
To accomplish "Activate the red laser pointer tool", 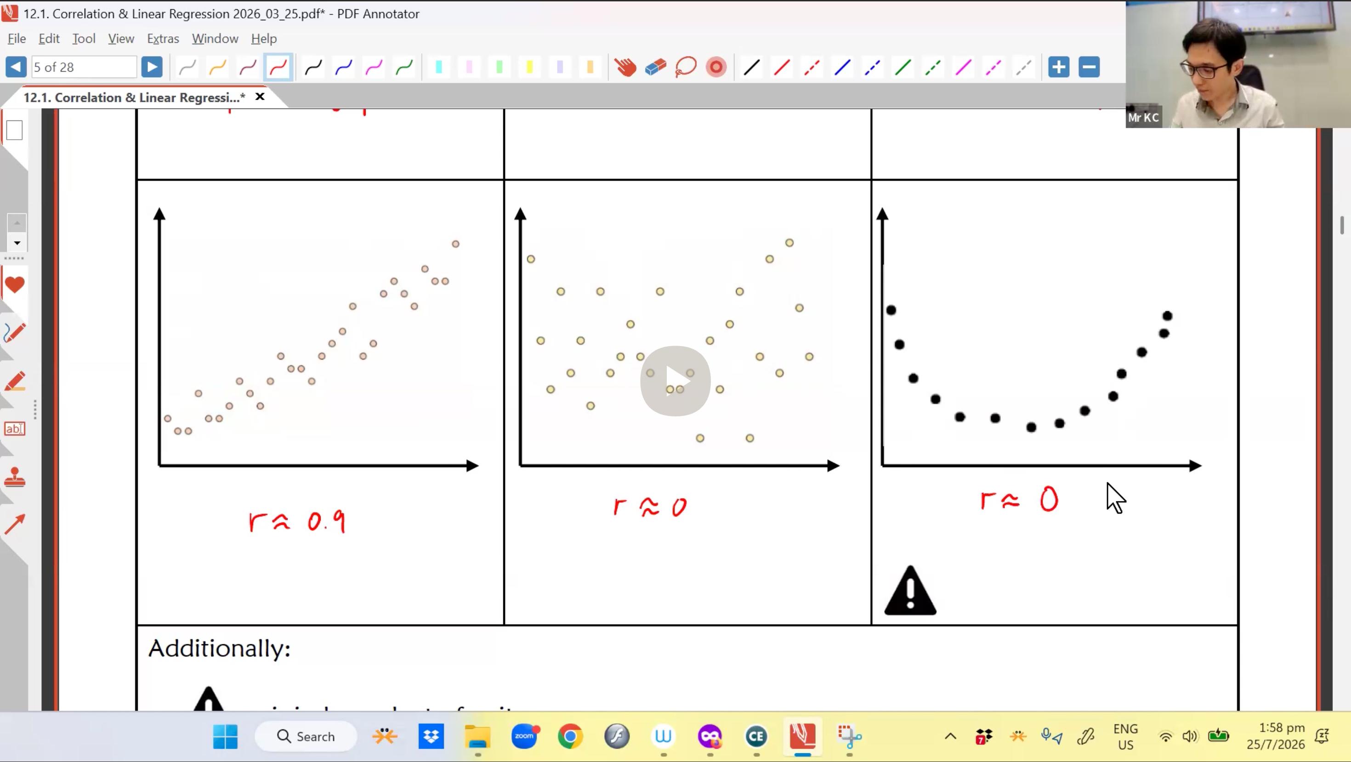I will click(x=716, y=67).
